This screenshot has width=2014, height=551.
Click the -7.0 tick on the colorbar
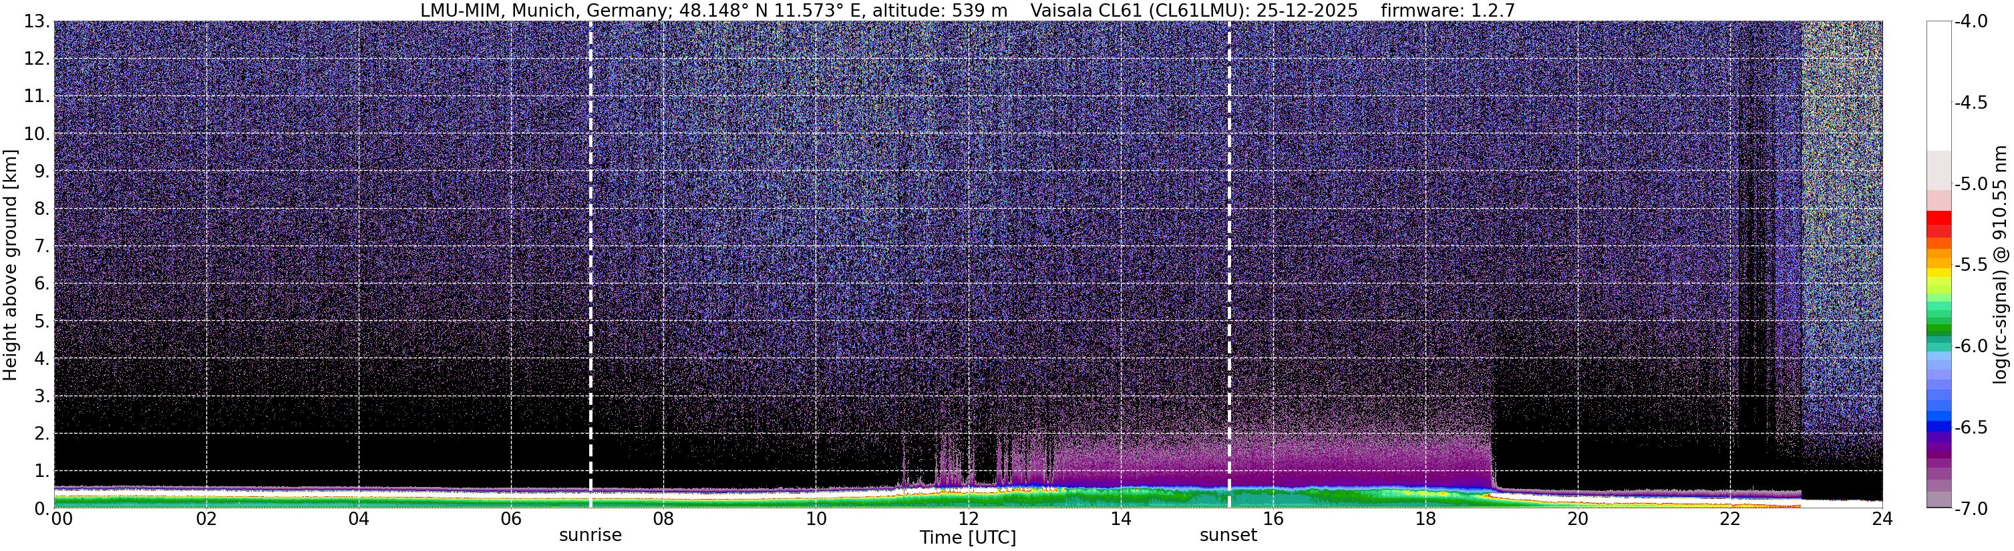pos(1970,509)
